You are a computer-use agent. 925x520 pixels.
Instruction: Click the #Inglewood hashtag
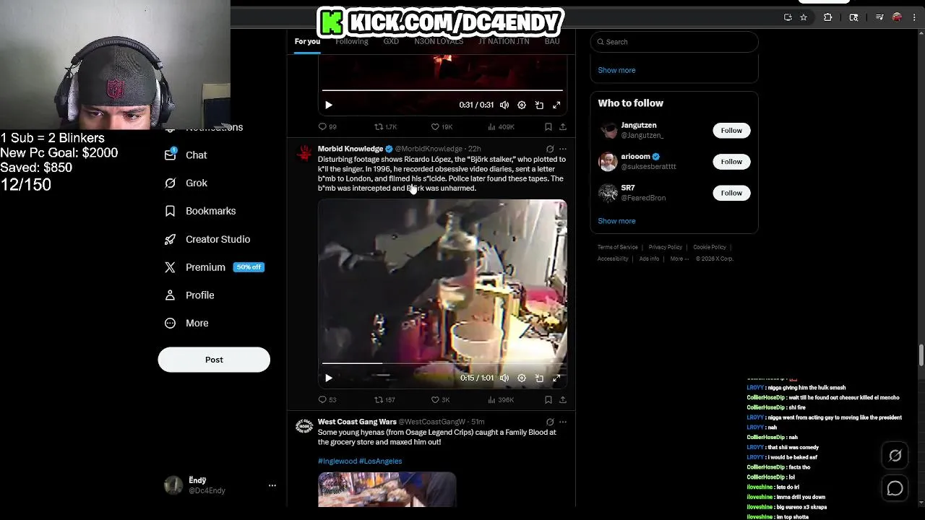(337, 461)
